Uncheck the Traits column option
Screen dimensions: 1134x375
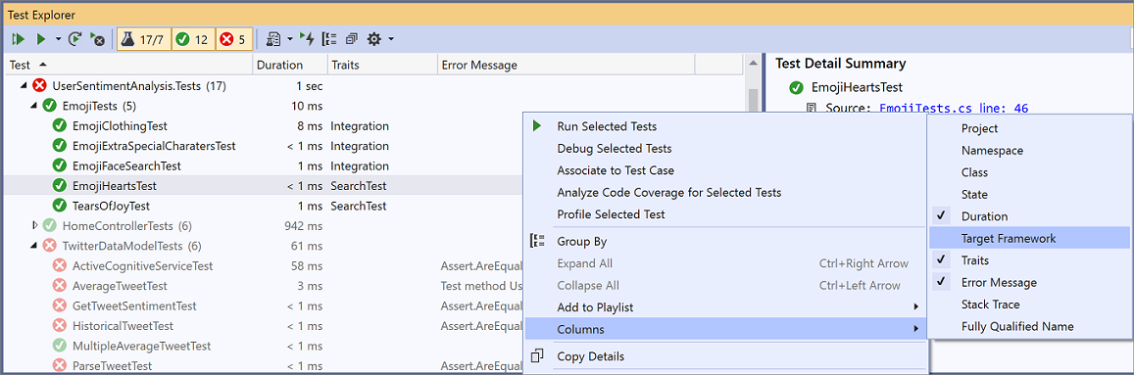click(x=1029, y=260)
